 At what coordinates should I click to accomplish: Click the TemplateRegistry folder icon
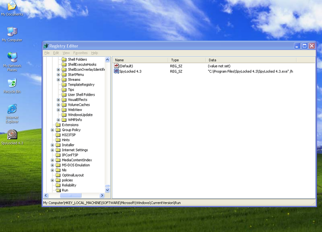tap(64, 84)
